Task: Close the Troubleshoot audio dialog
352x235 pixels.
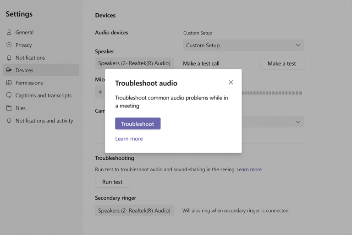Action: pyautogui.click(x=231, y=83)
